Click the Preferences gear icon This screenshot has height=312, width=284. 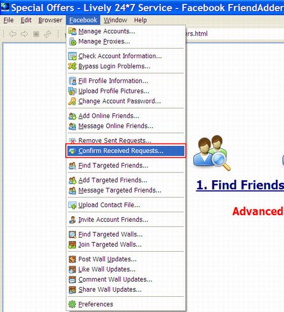click(72, 304)
